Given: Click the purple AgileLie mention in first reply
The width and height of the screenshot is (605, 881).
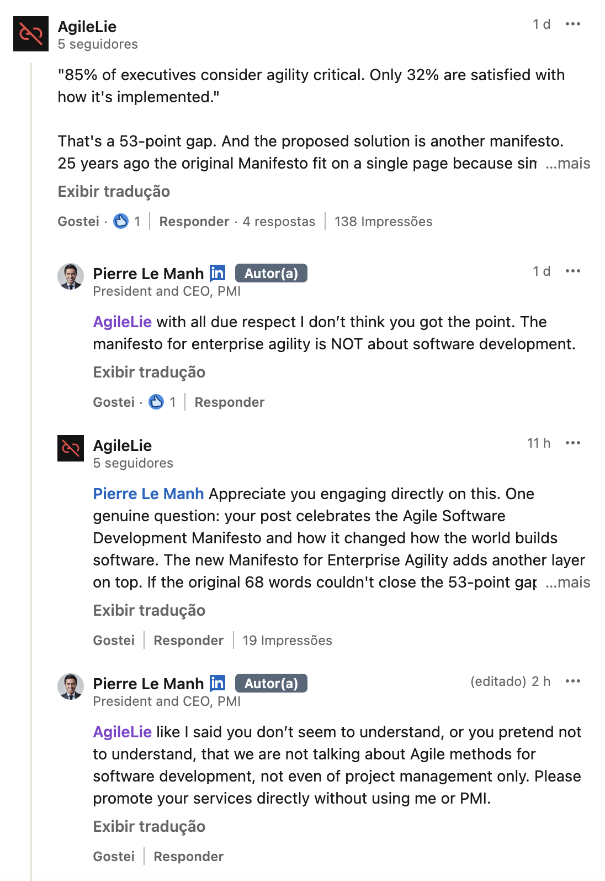Looking at the screenshot, I should (122, 322).
